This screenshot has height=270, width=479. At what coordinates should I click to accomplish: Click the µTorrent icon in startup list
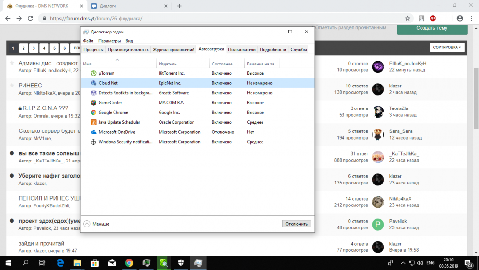pyautogui.click(x=94, y=73)
